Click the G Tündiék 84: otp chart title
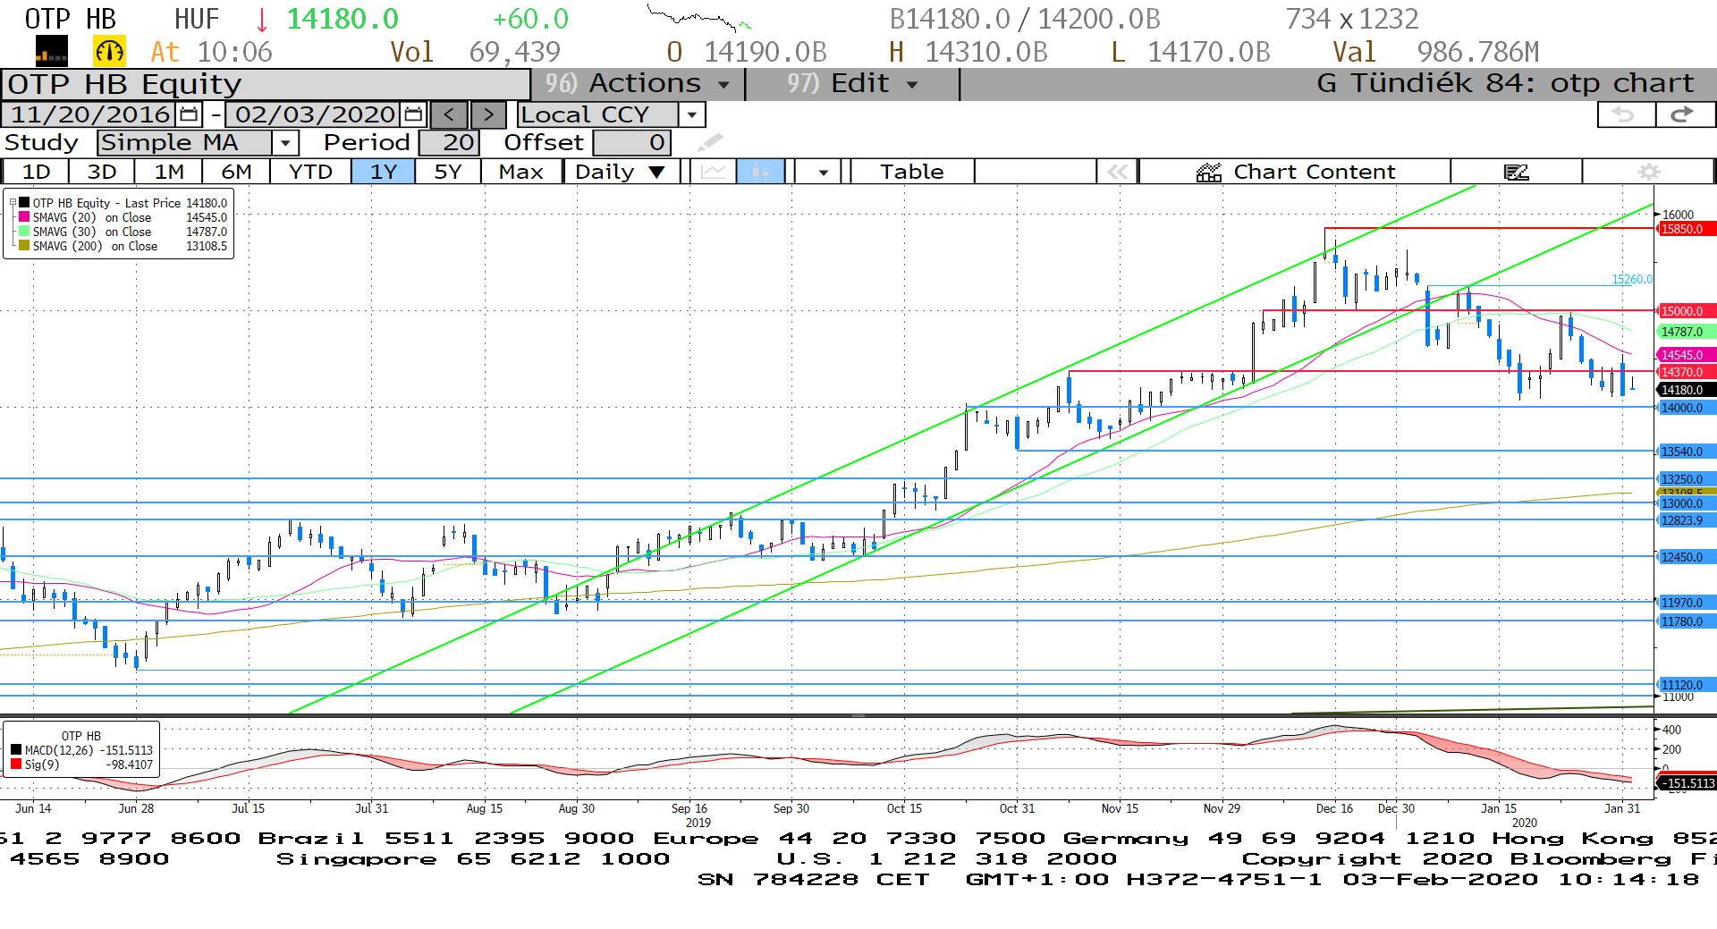The width and height of the screenshot is (1717, 929). click(1505, 83)
